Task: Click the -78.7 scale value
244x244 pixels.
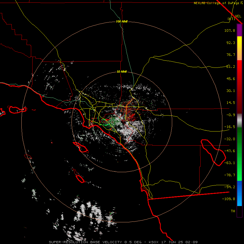Action: click(230, 175)
